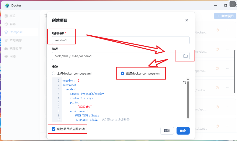Click code line 'image: bytemark/webdav'
237x141 pixels.
tap(87, 94)
